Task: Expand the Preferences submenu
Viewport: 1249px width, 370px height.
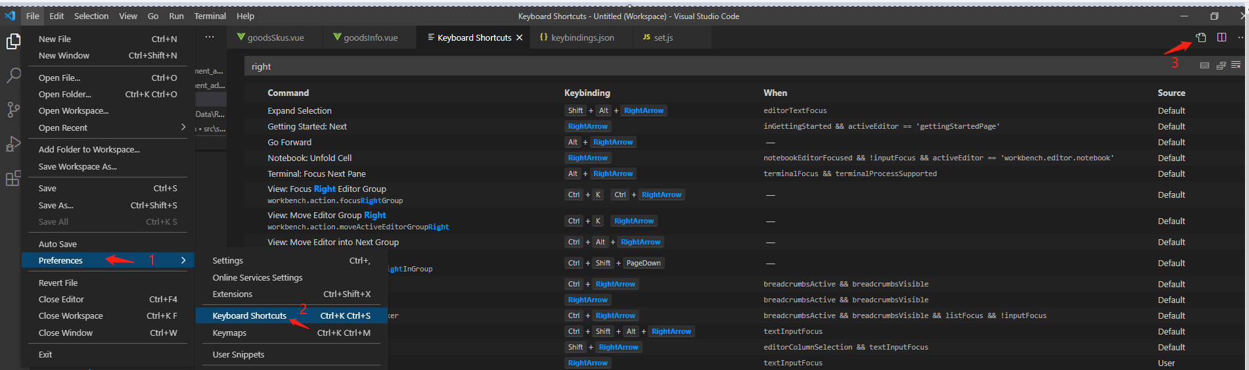Action: coord(108,260)
